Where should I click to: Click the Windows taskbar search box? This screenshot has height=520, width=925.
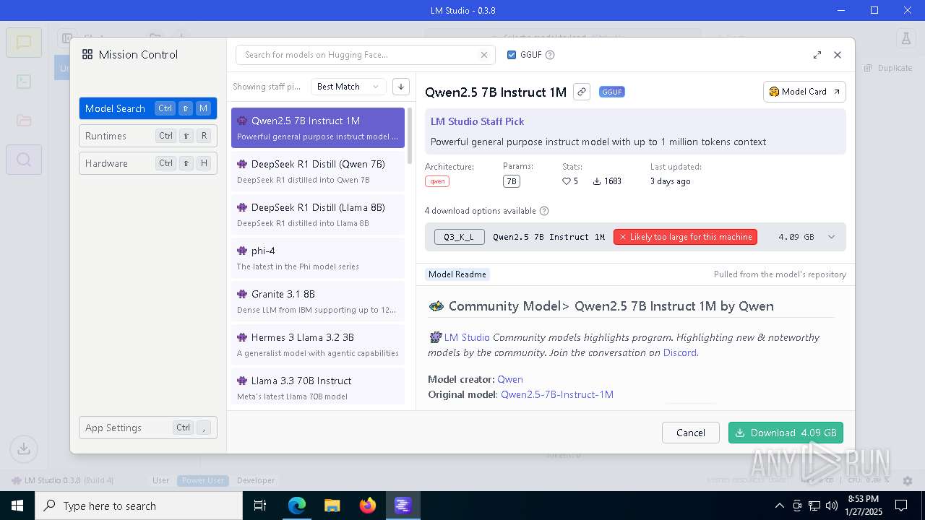[139, 506]
